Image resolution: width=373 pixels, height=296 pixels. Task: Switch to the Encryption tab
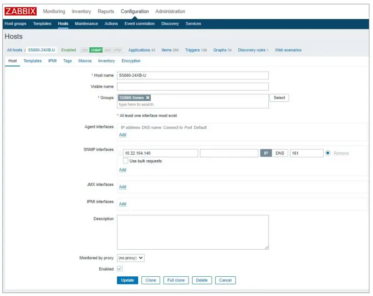click(131, 61)
